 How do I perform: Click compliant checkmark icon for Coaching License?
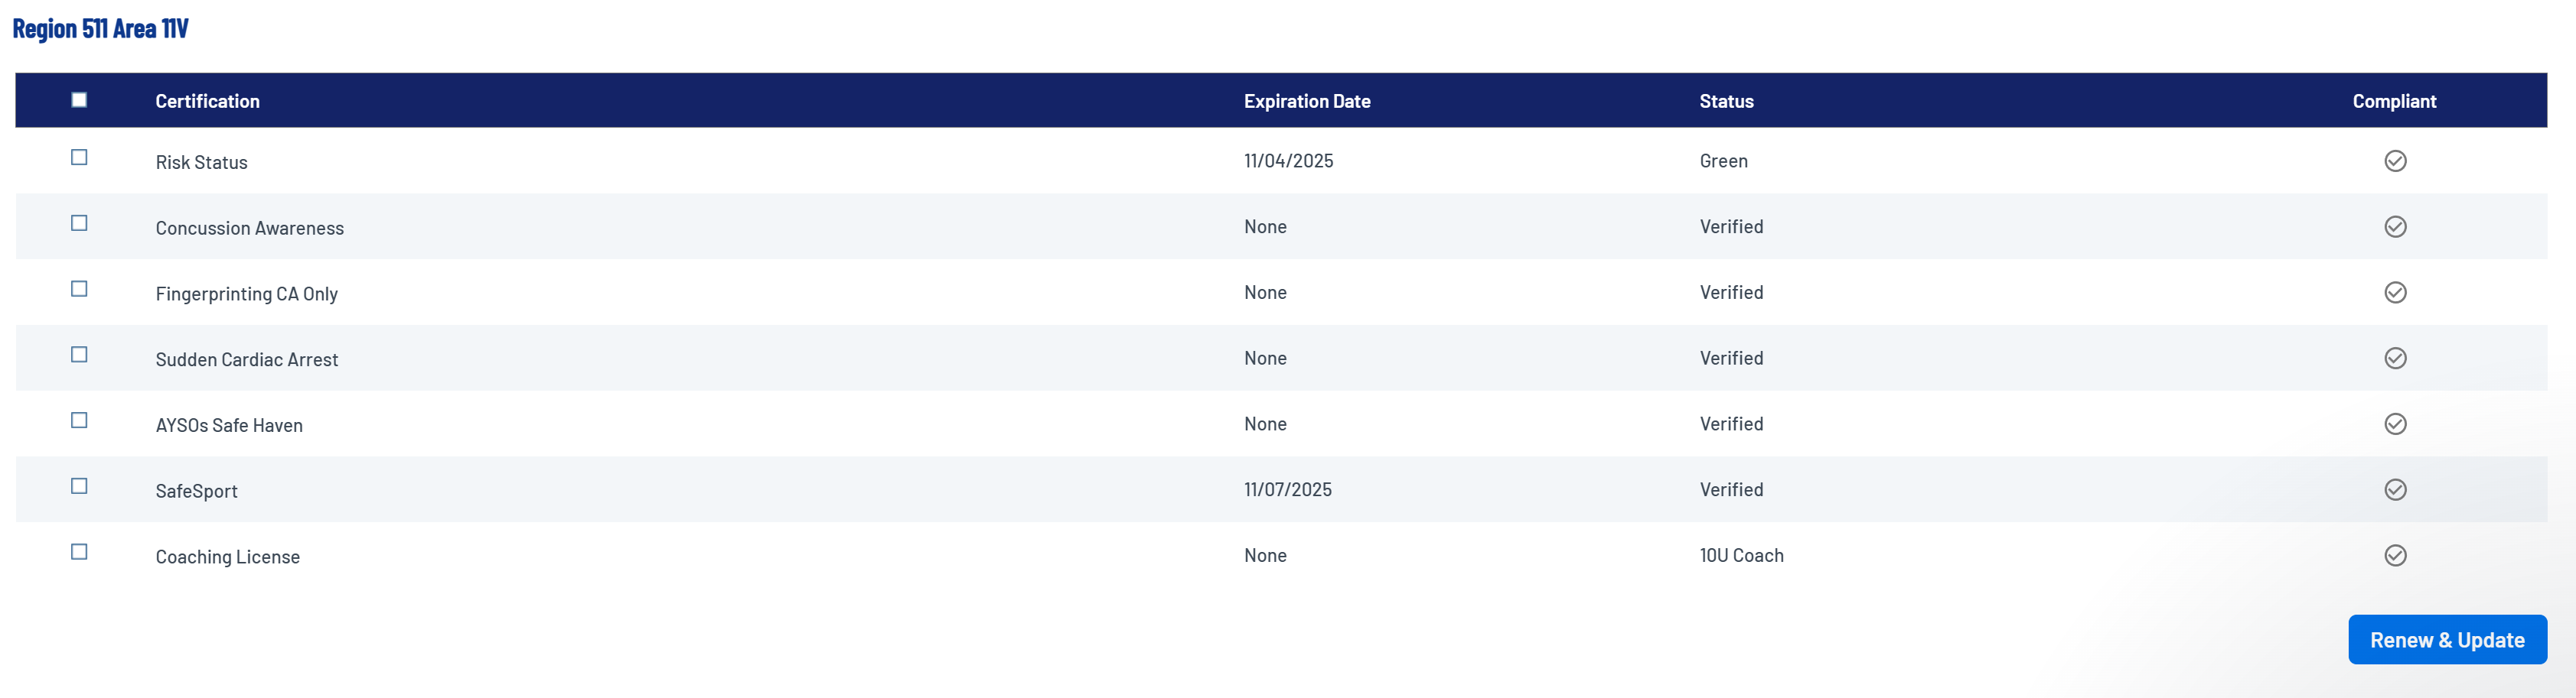tap(2394, 555)
